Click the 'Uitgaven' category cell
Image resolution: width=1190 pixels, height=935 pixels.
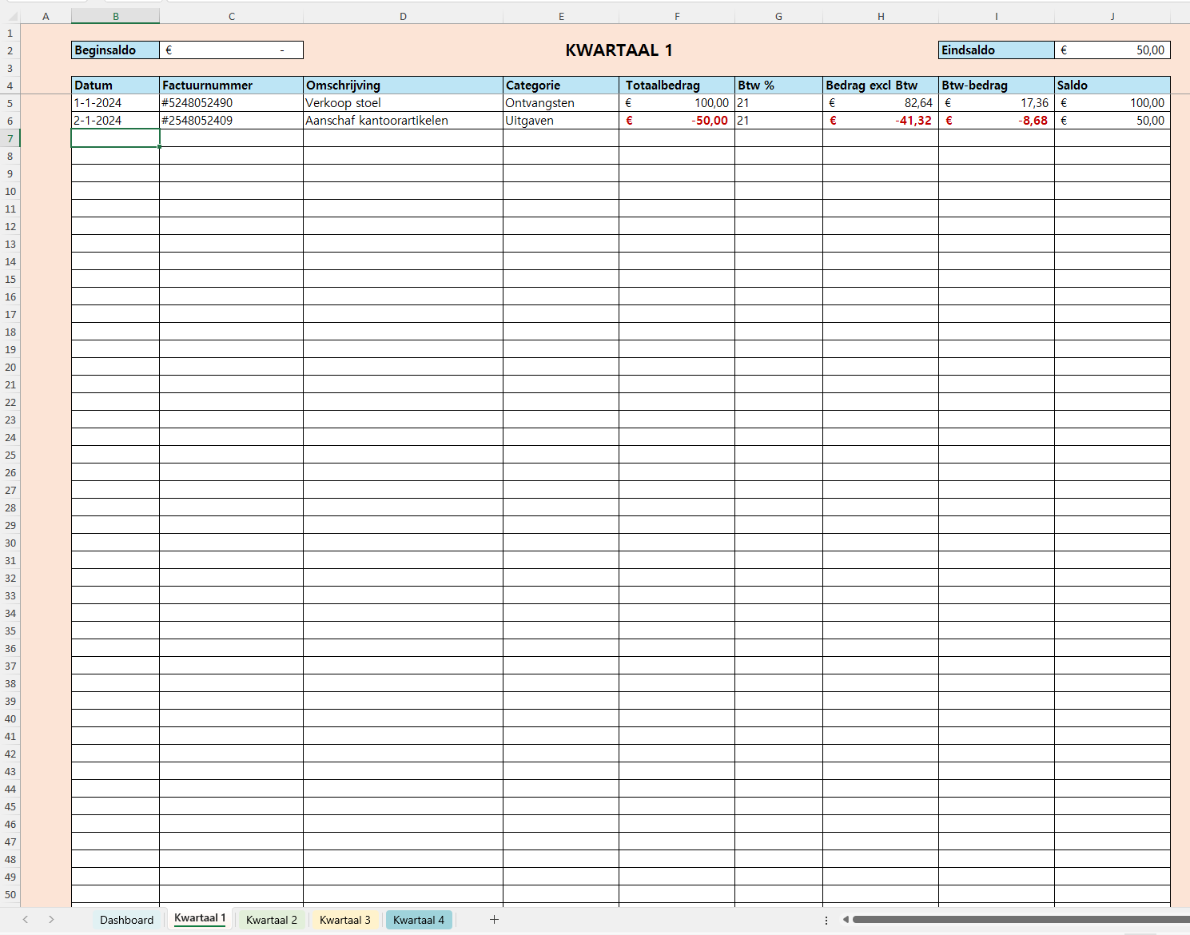tap(560, 121)
